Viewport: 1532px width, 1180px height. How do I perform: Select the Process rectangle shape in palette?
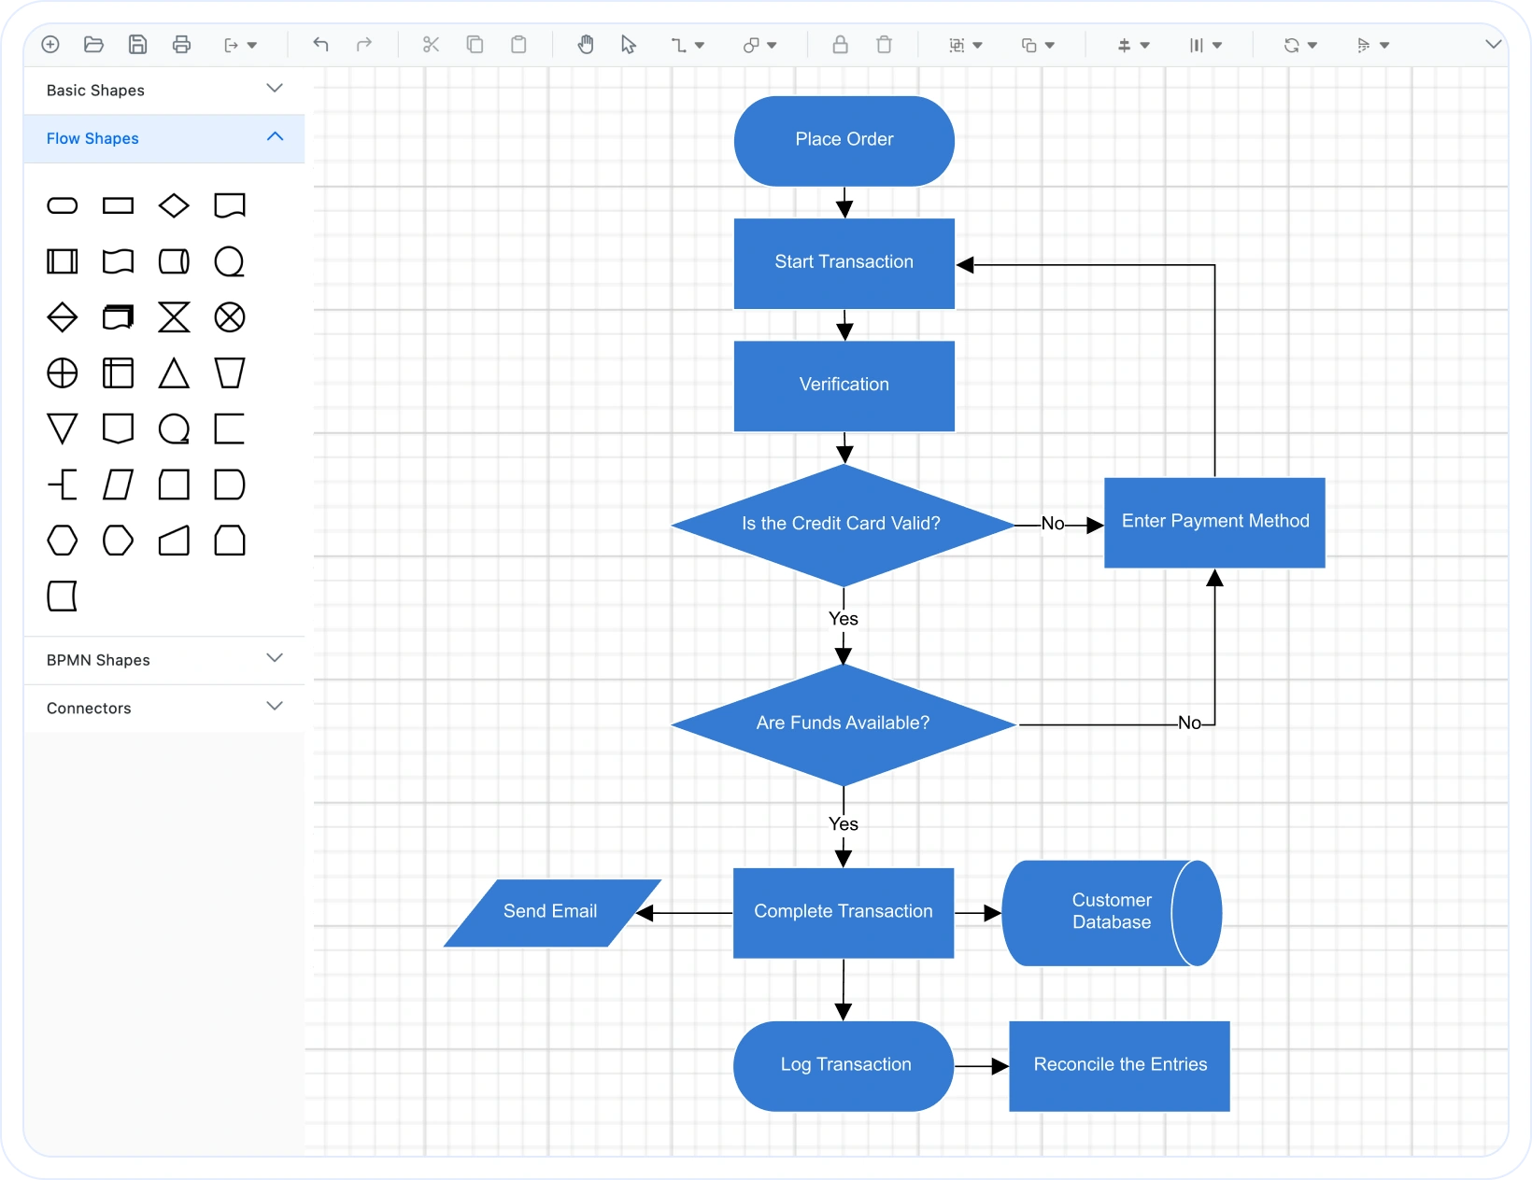click(x=118, y=205)
